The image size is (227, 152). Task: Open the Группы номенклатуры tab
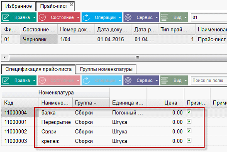106,69
